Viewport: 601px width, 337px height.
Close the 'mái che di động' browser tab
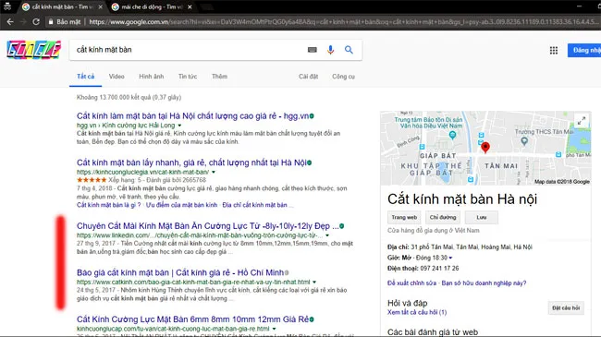click(190, 6)
